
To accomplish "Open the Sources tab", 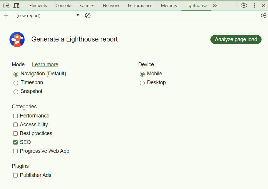I will (87, 6).
